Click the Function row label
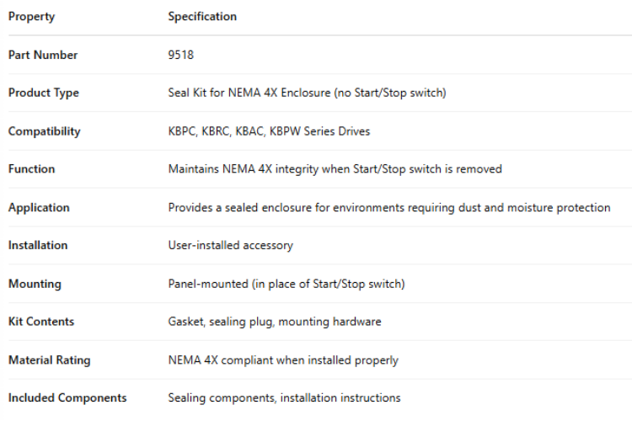Viewport: 632px width, 421px height. click(x=31, y=169)
